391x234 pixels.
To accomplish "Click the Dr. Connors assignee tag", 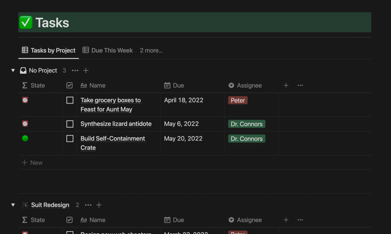I will [x=246, y=124].
